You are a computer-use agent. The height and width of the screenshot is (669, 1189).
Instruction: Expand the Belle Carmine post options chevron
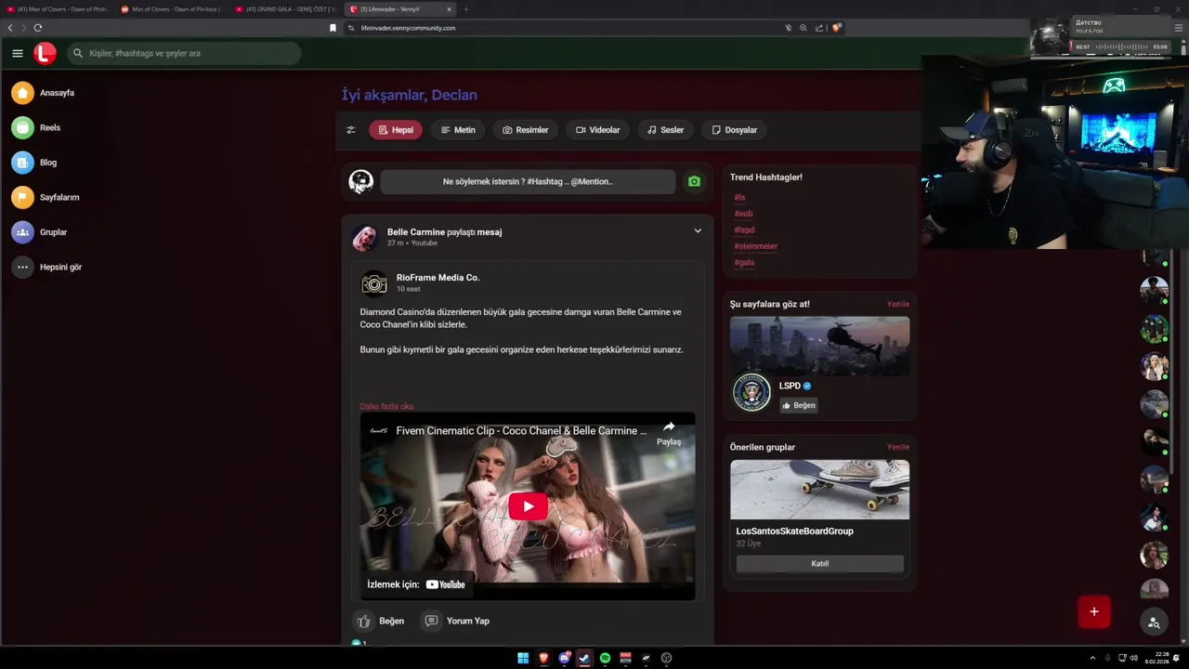[x=698, y=231]
